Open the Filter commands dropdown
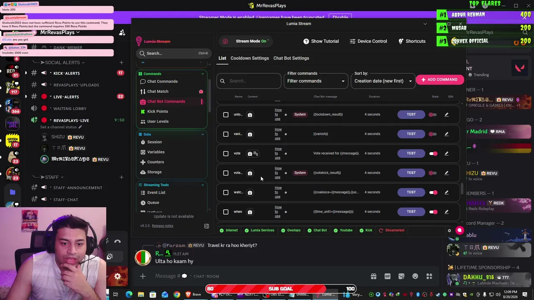 point(316,81)
